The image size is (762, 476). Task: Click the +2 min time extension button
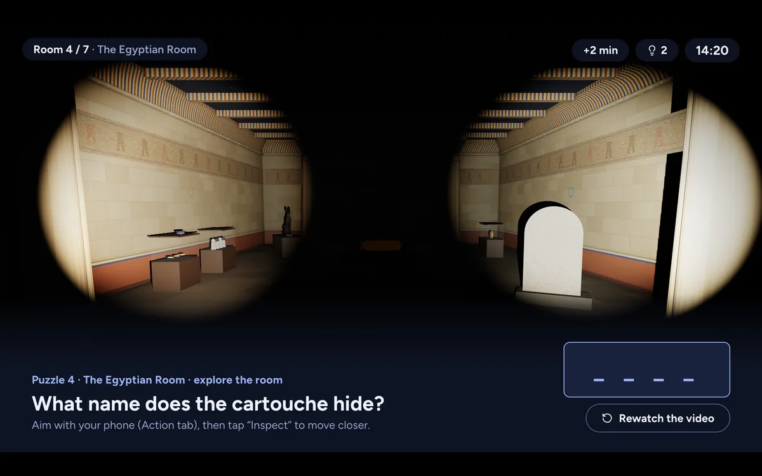click(600, 50)
